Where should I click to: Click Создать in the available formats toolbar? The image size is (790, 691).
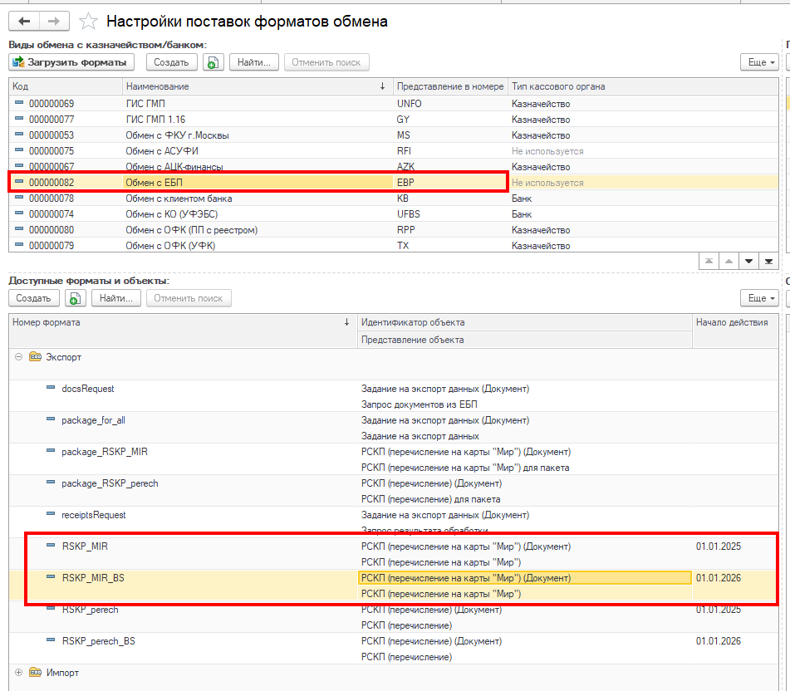click(34, 298)
